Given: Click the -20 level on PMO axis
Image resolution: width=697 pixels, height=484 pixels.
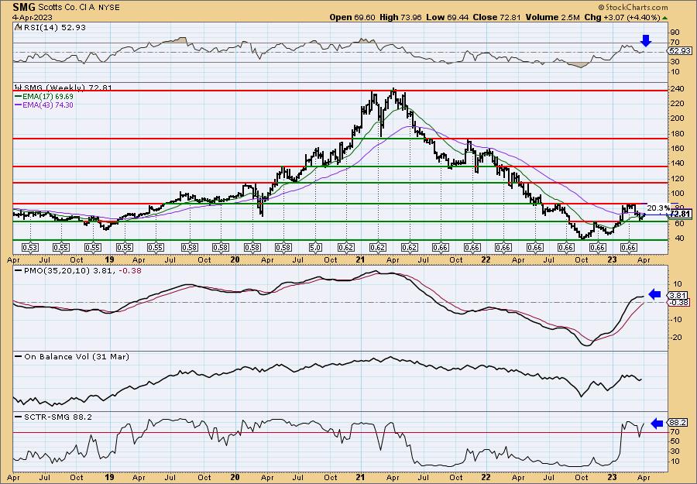Looking at the screenshot, I should [677, 338].
